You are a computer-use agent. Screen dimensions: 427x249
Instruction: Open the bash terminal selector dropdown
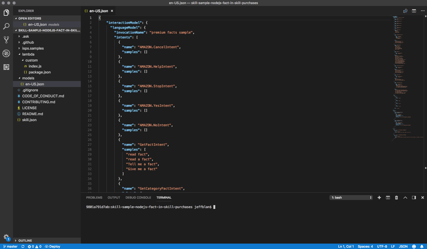point(351,198)
